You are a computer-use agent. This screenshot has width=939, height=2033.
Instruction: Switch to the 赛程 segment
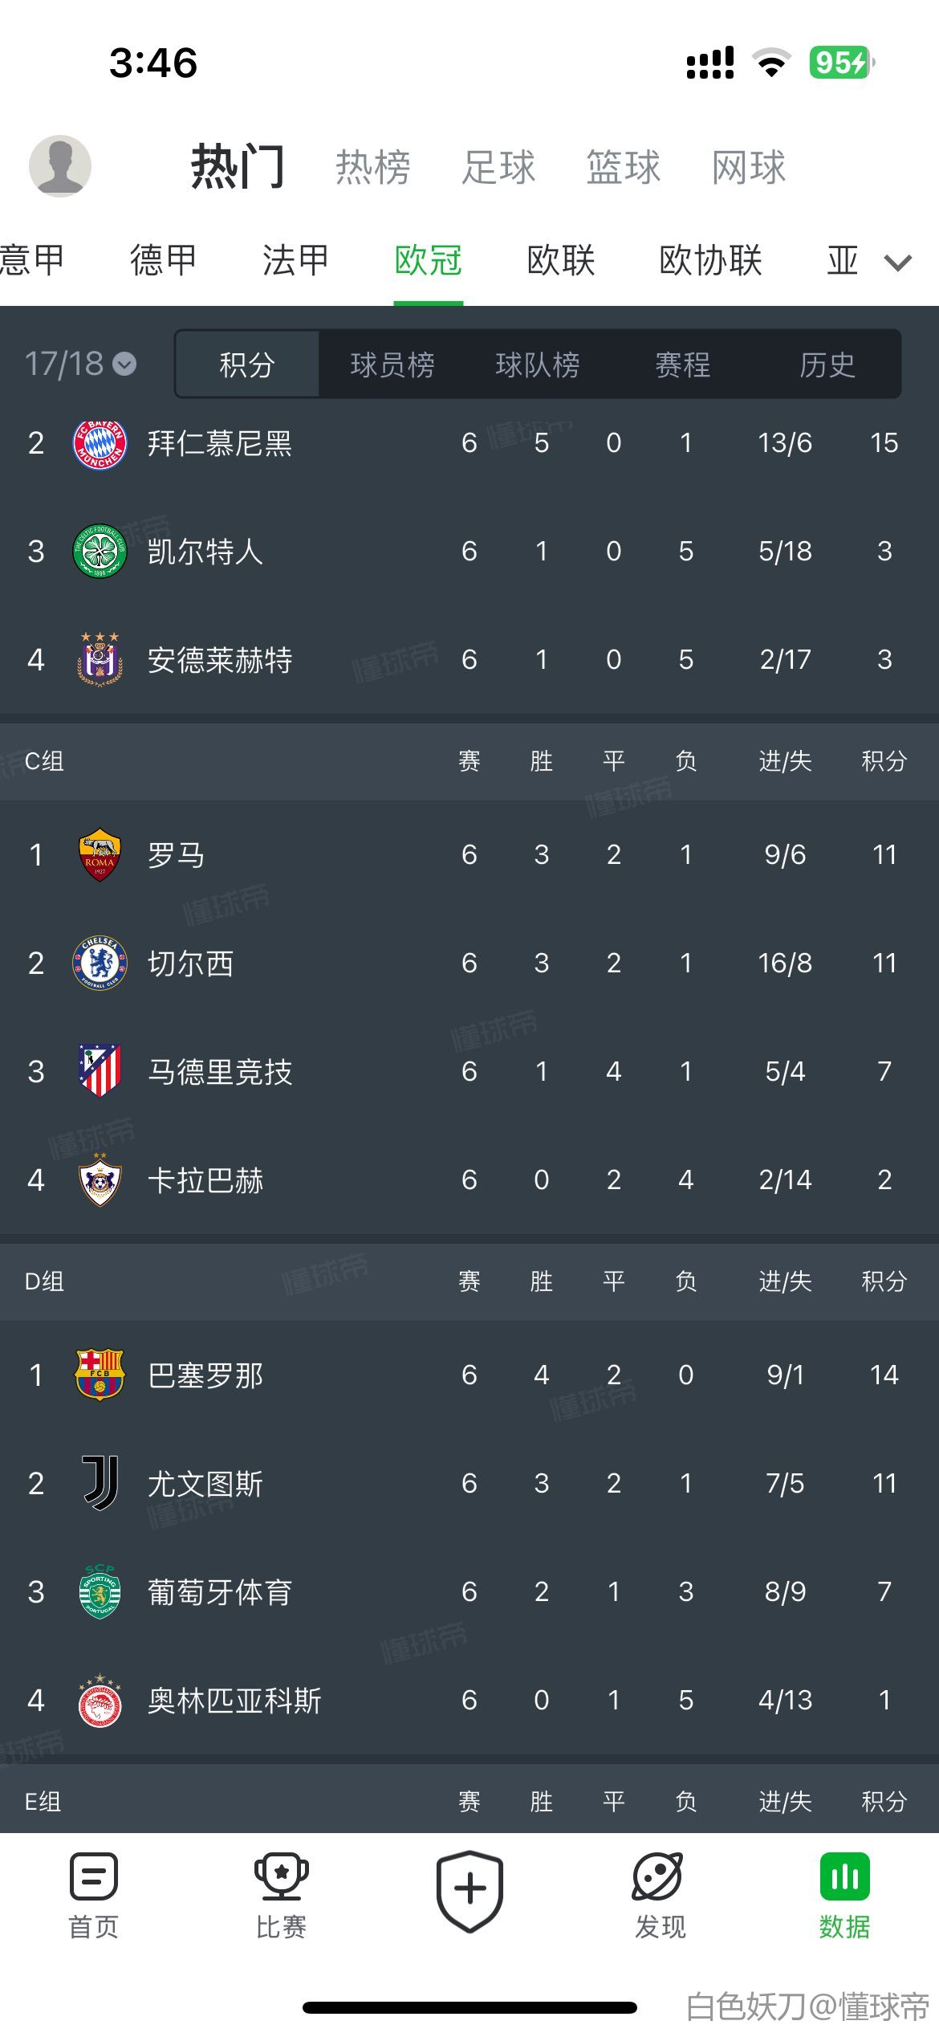683,365
